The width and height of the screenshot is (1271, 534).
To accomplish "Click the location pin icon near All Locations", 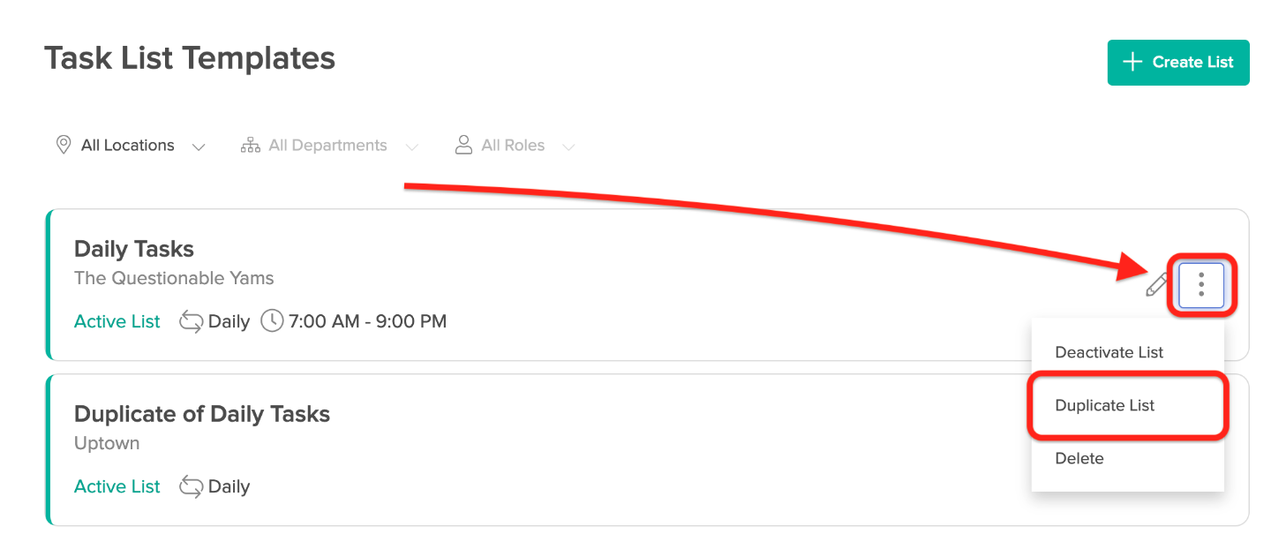I will [x=64, y=146].
